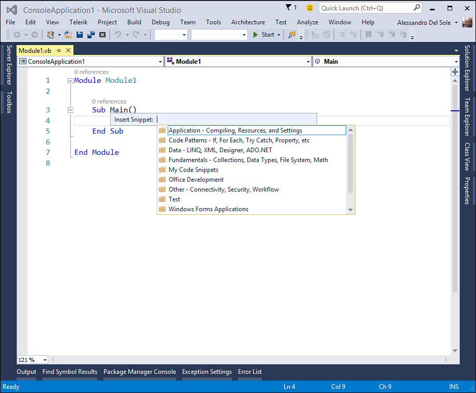Click the Open File folder icon

(x=68, y=35)
